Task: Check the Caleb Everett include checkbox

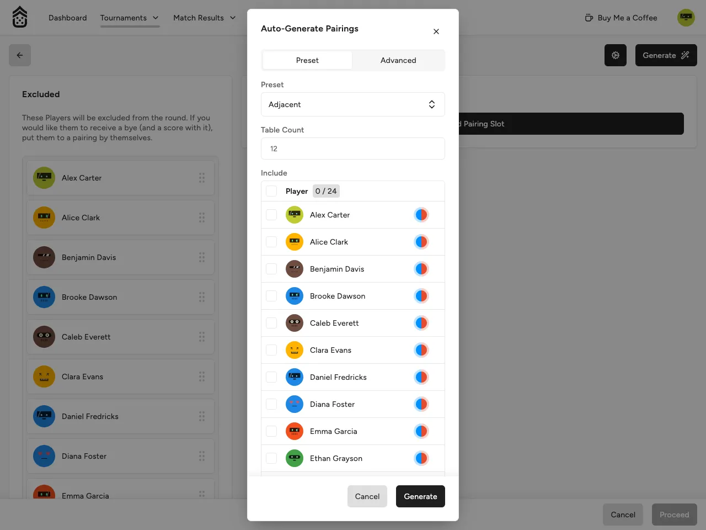Action: coord(271,323)
